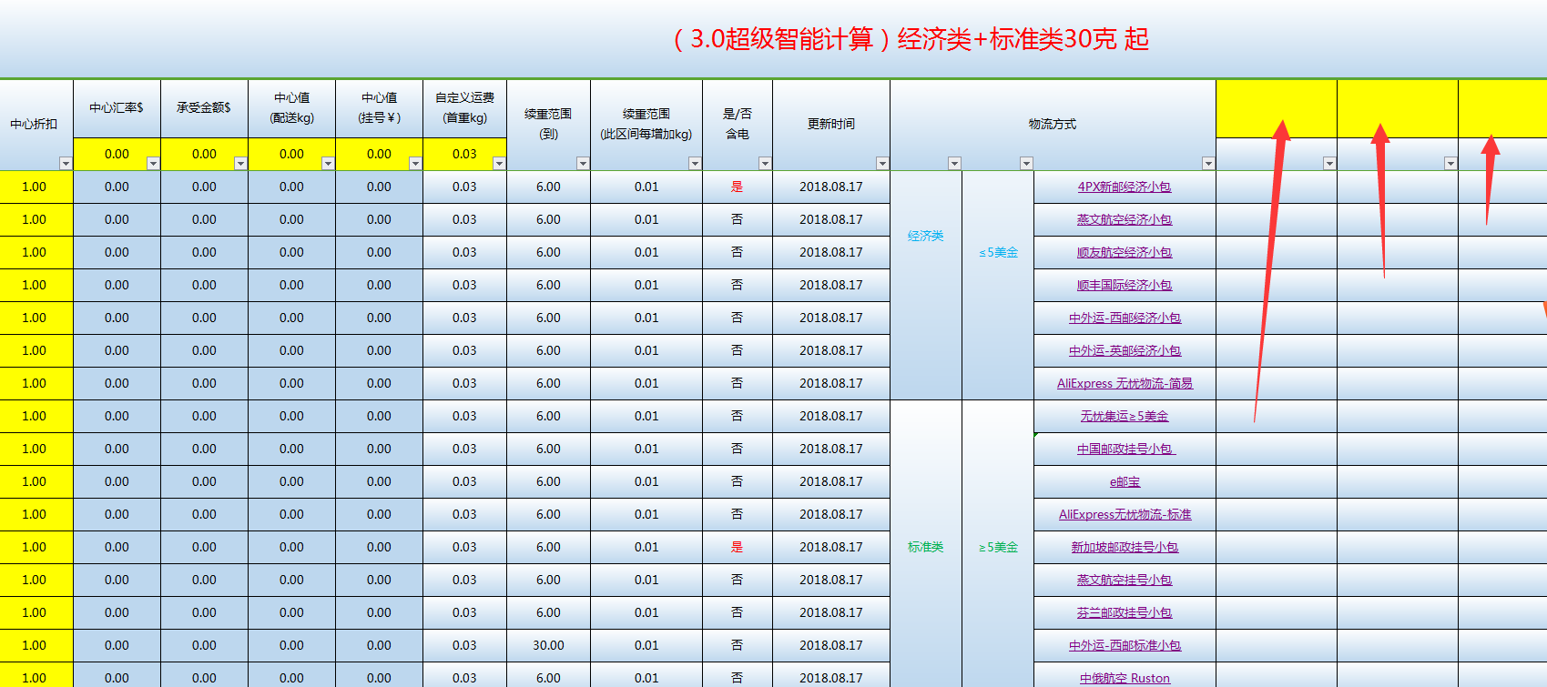
Task: Select 中心折扣 1.00 cell in e邮宝 row
Action: (35, 481)
